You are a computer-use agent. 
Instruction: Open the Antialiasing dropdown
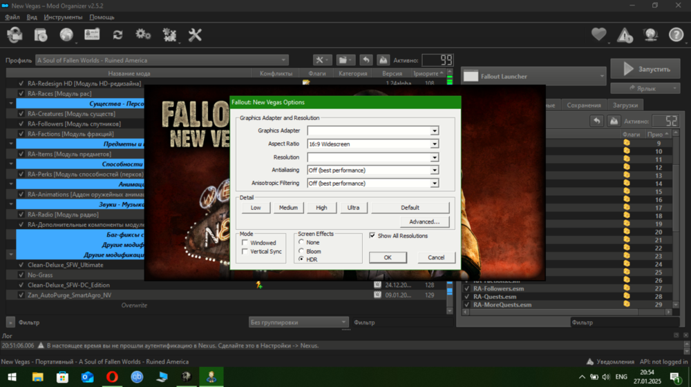coord(435,170)
